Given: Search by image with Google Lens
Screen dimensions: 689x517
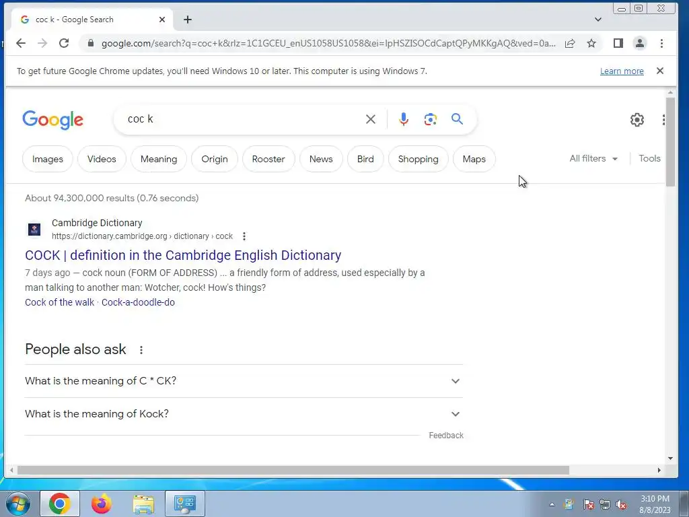Looking at the screenshot, I should tap(431, 119).
